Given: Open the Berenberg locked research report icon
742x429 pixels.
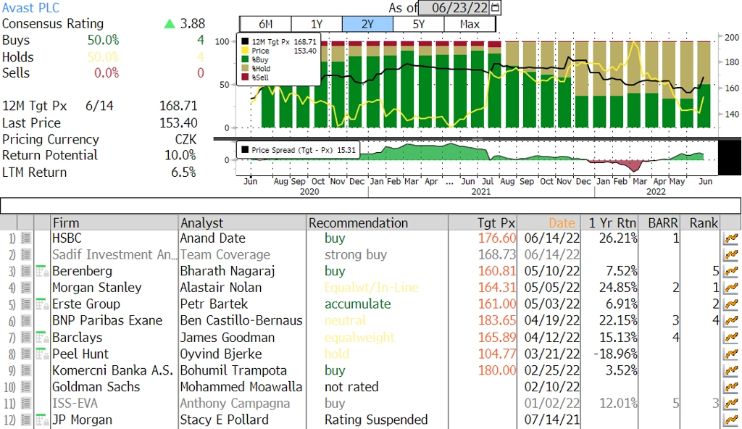Looking at the screenshot, I should click(42, 271).
